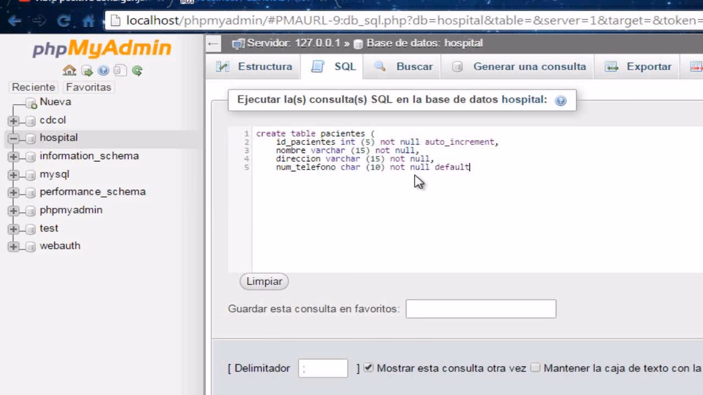
Task: Click the Exportar tab icon
Action: 611,66
